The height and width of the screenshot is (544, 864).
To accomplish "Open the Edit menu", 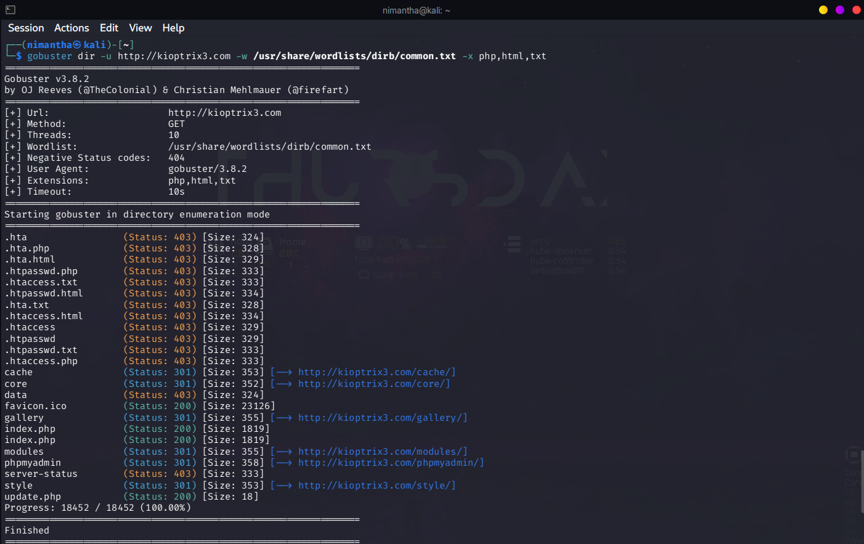I will pos(109,28).
